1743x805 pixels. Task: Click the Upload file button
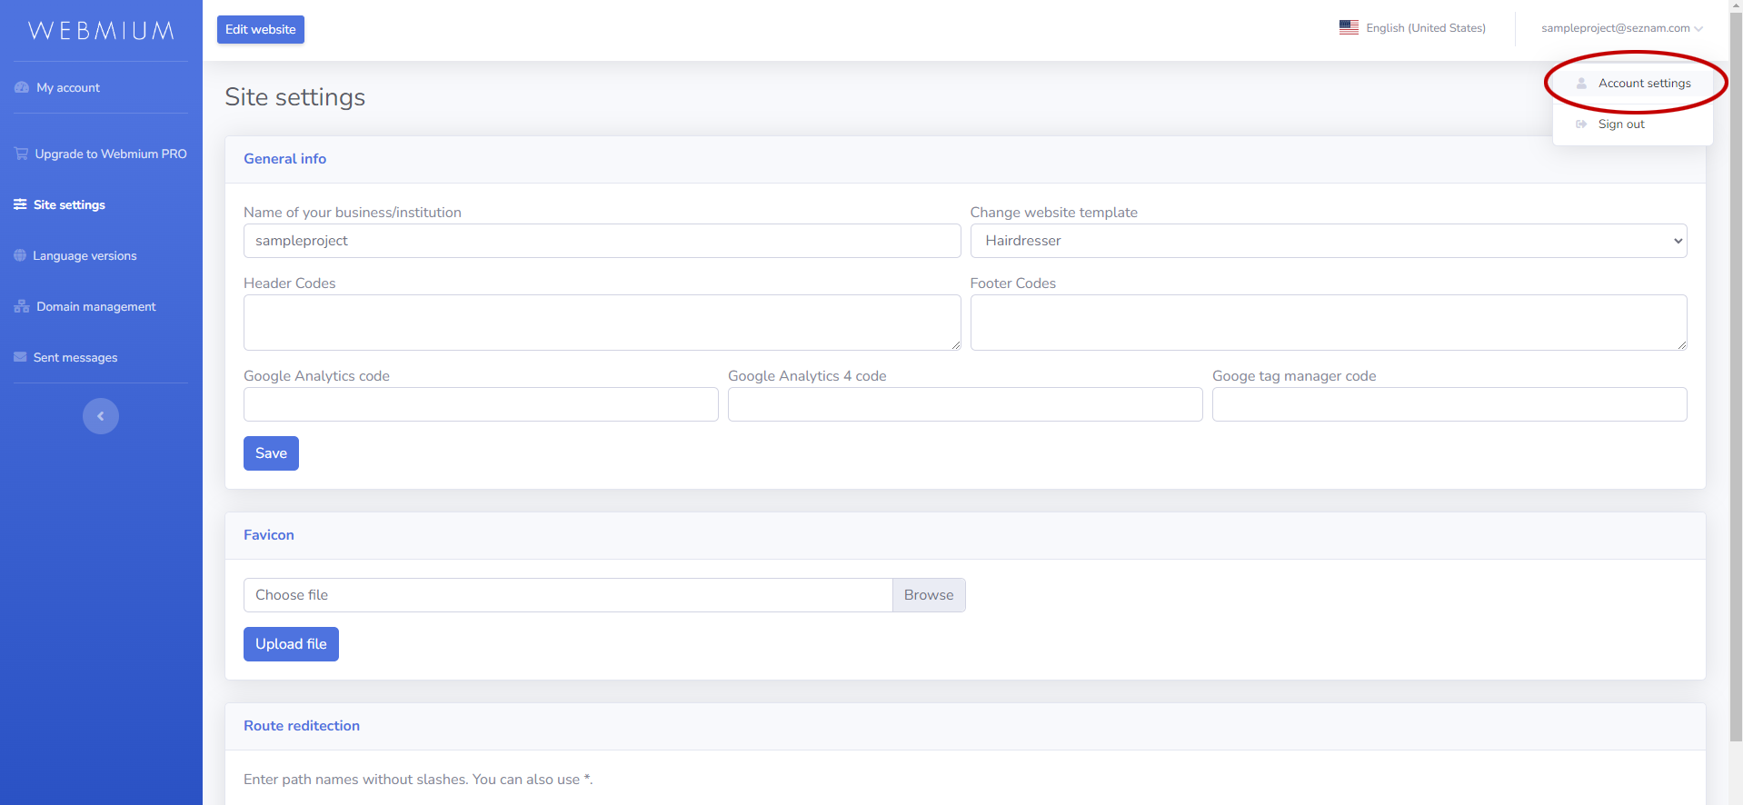tap(291, 644)
